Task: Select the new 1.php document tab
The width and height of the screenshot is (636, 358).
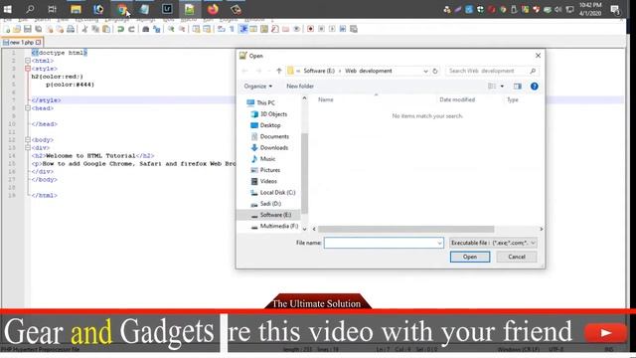Action: pyautogui.click(x=22, y=42)
